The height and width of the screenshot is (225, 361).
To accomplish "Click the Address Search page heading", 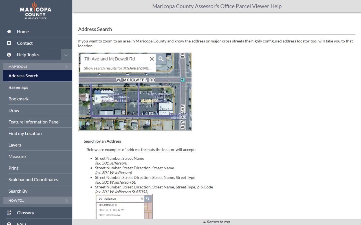I will 95,29.
